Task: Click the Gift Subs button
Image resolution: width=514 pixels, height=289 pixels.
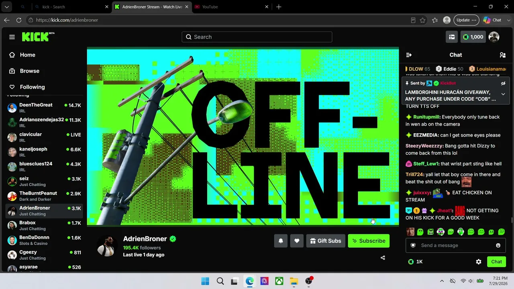Action: 326,241
